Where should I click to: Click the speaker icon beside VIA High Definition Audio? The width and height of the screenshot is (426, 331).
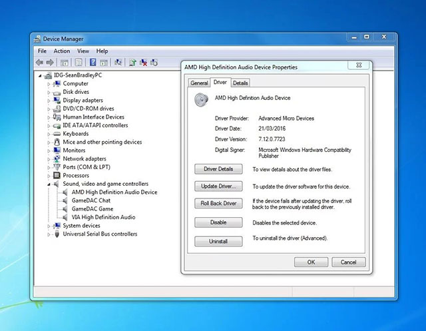[65, 217]
